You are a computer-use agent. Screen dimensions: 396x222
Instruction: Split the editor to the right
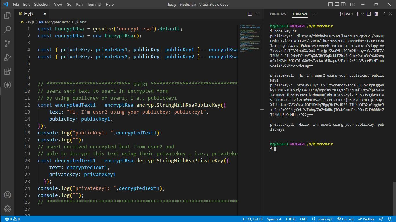click(250, 14)
